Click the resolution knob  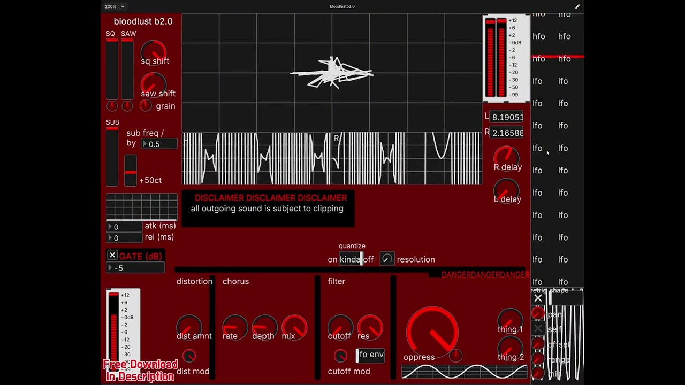tap(387, 259)
